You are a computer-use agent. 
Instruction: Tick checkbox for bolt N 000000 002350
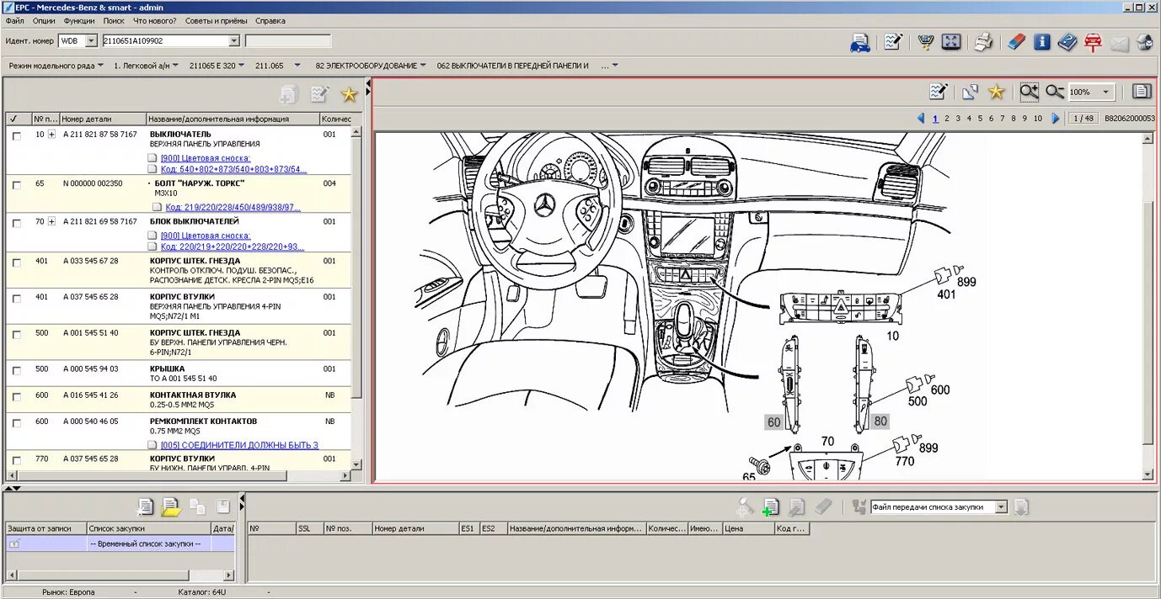point(16,184)
